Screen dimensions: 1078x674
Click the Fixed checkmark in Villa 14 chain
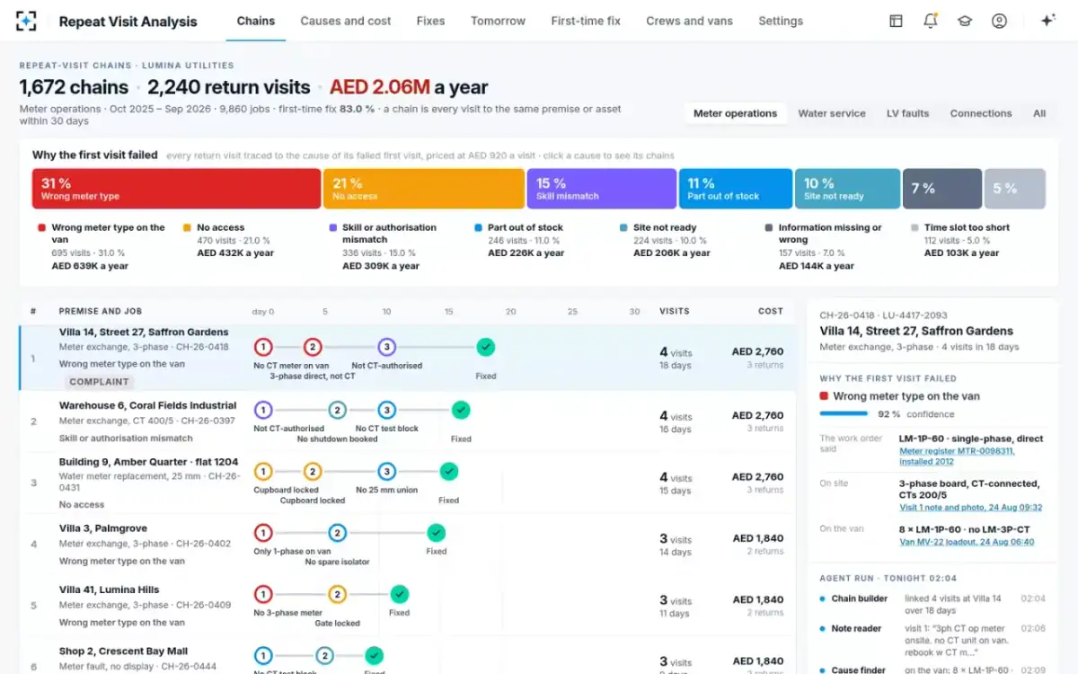click(485, 347)
